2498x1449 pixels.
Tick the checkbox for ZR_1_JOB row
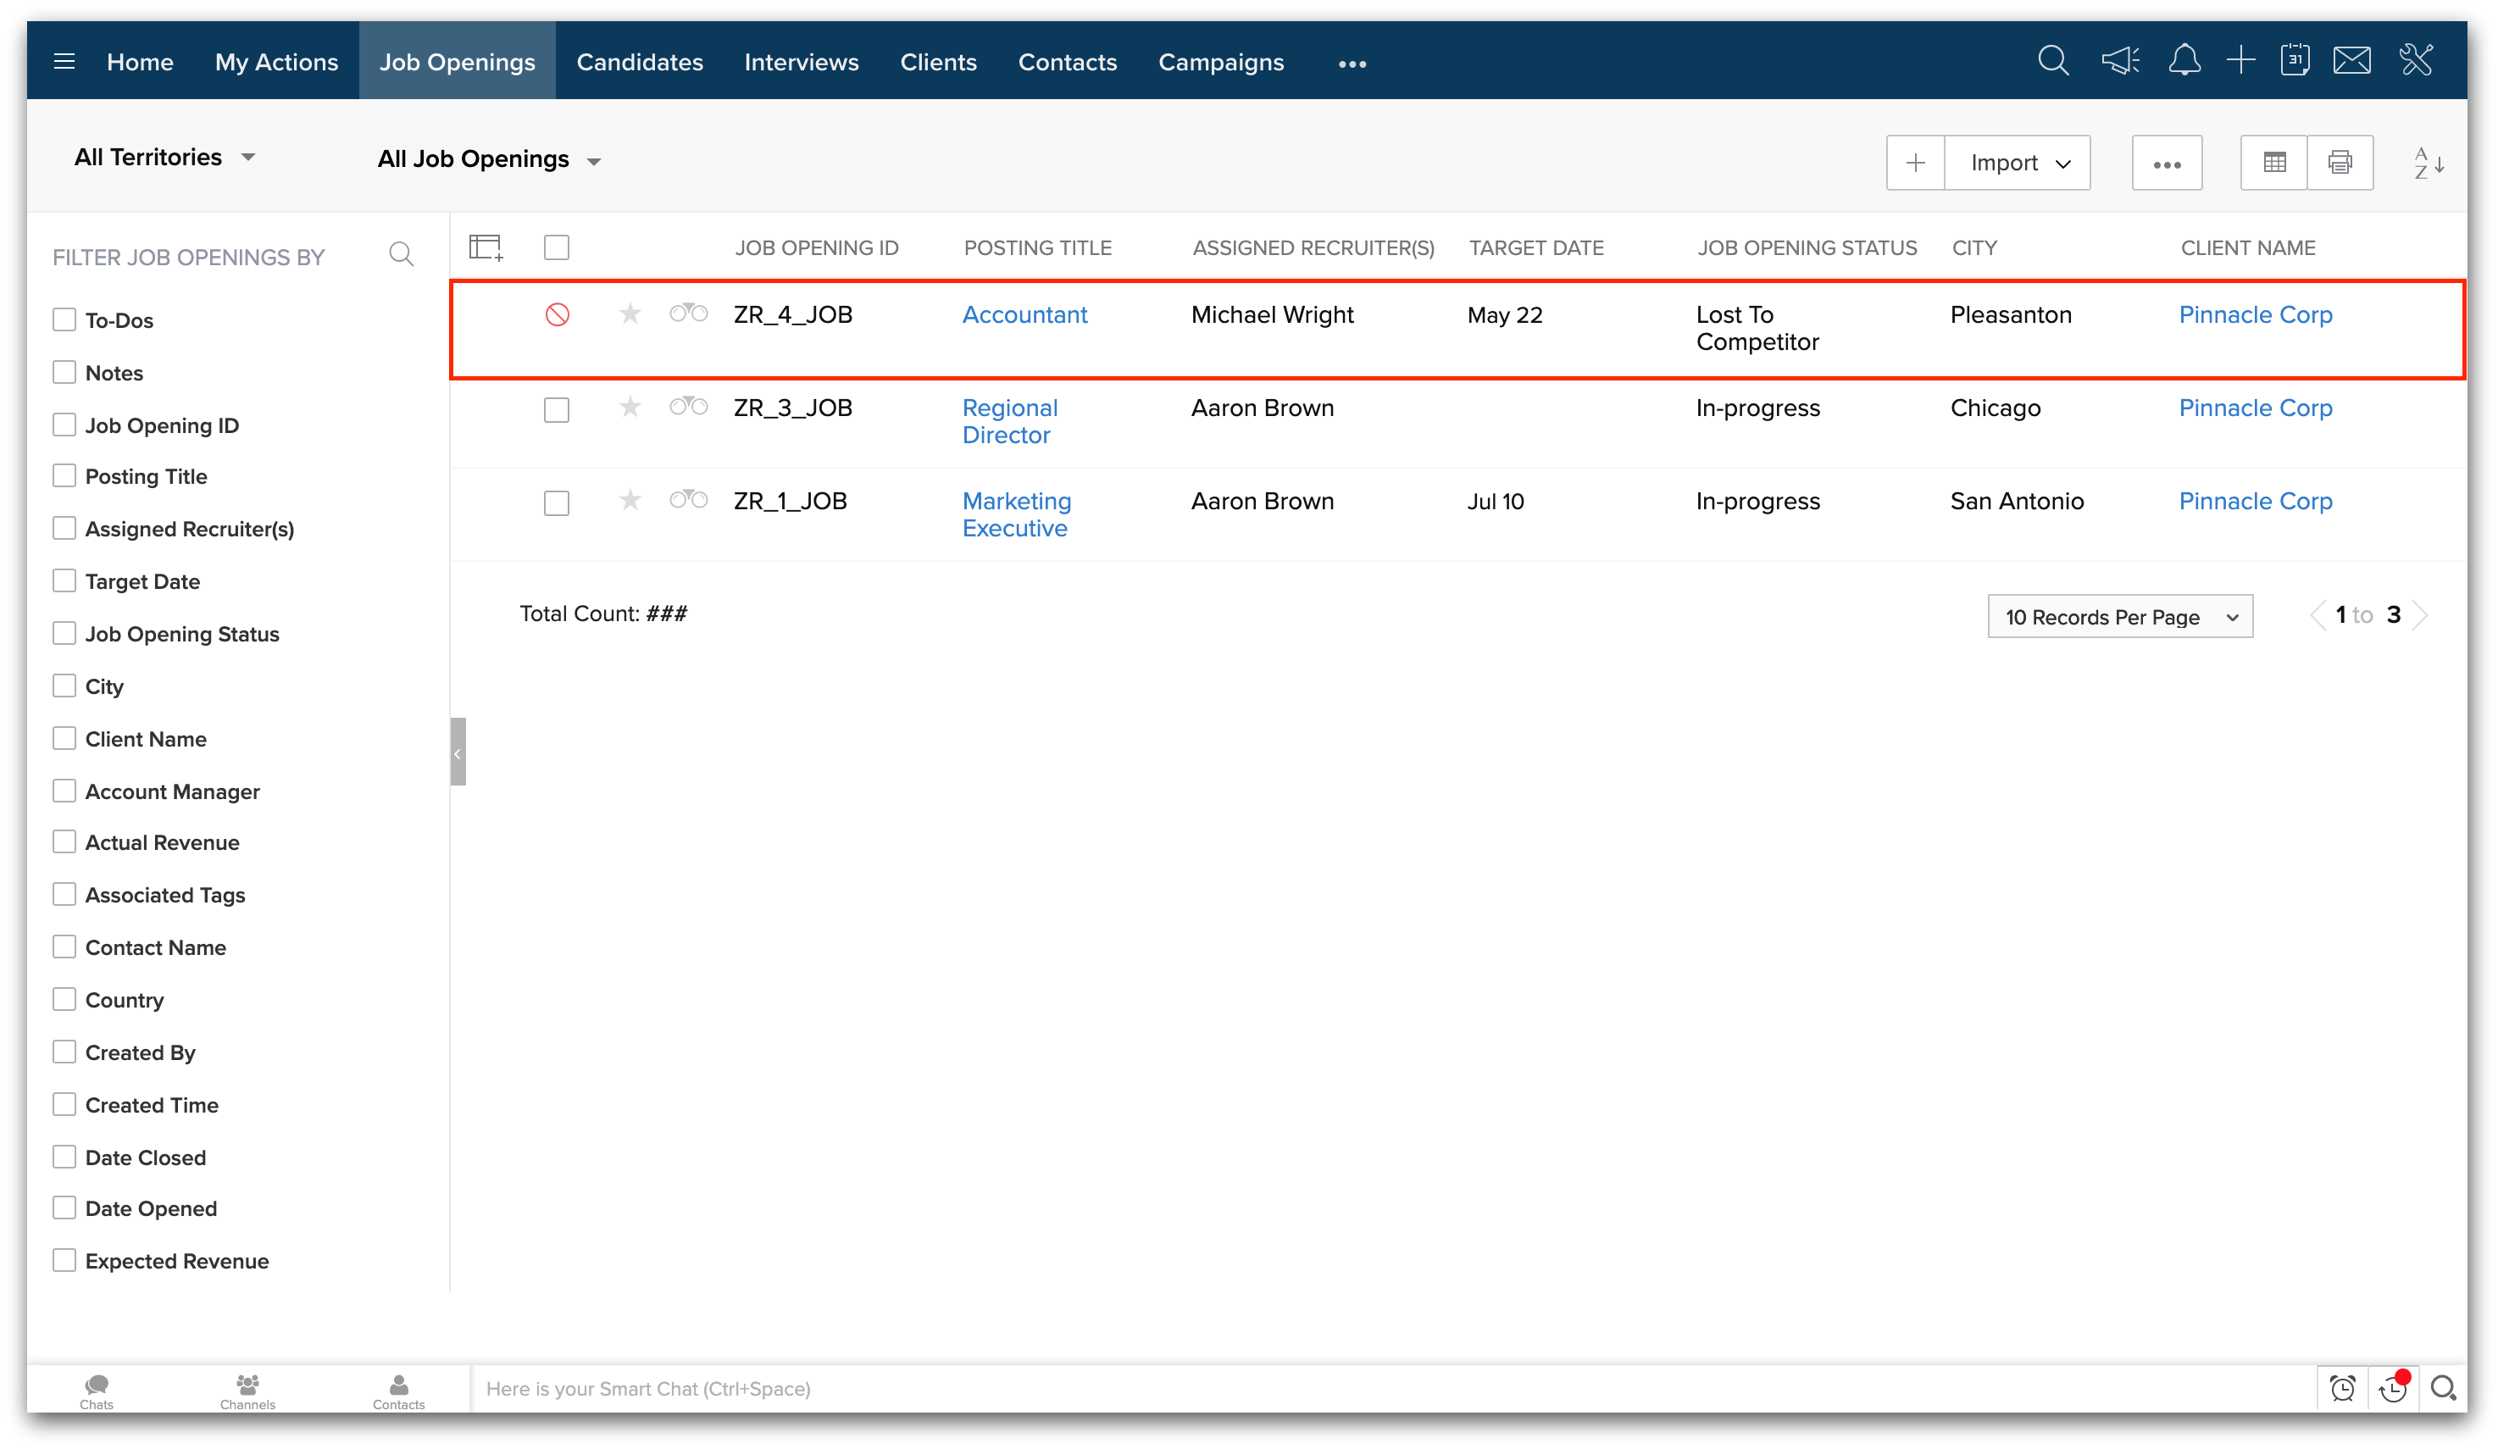[557, 503]
